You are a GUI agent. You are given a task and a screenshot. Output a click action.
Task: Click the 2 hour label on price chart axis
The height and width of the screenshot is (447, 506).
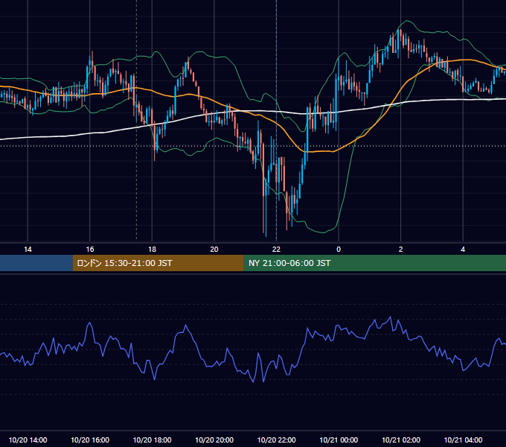click(401, 250)
